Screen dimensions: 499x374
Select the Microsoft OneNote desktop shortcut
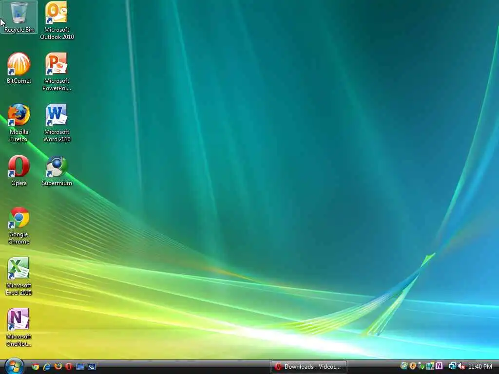(19, 328)
